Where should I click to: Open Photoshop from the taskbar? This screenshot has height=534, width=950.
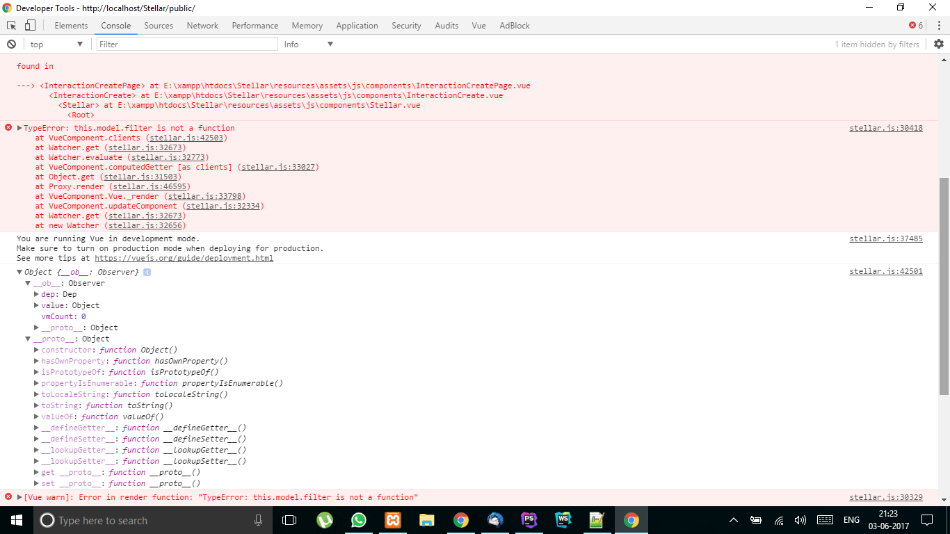tap(529, 520)
